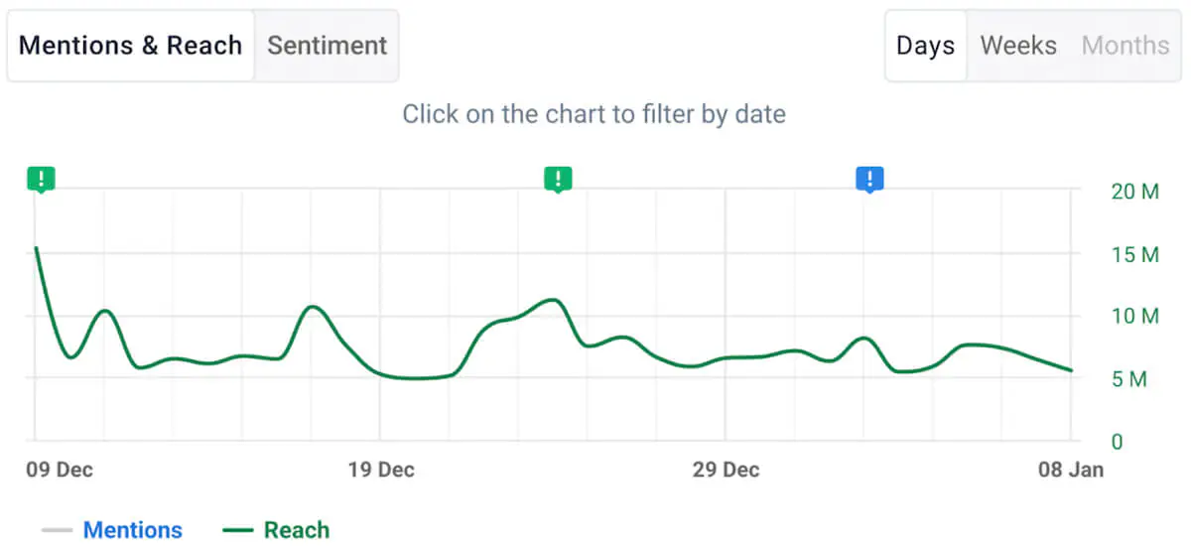Open the Sentiment tab
Image resolution: width=1191 pixels, height=553 pixels.
[327, 46]
